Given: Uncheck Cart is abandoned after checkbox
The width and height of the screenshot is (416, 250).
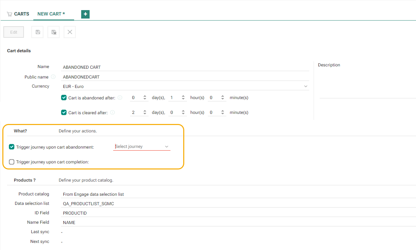Looking at the screenshot, I should tap(64, 98).
